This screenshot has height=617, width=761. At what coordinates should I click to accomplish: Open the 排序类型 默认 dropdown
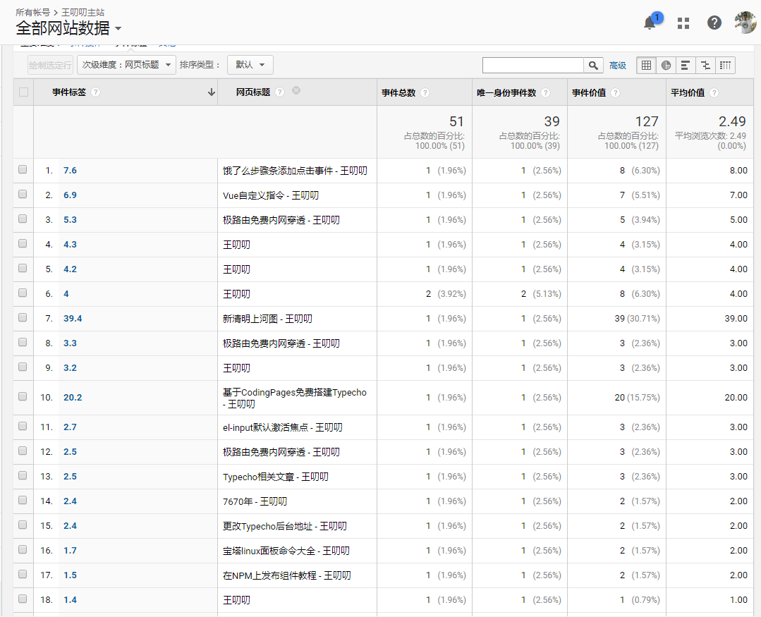(250, 64)
